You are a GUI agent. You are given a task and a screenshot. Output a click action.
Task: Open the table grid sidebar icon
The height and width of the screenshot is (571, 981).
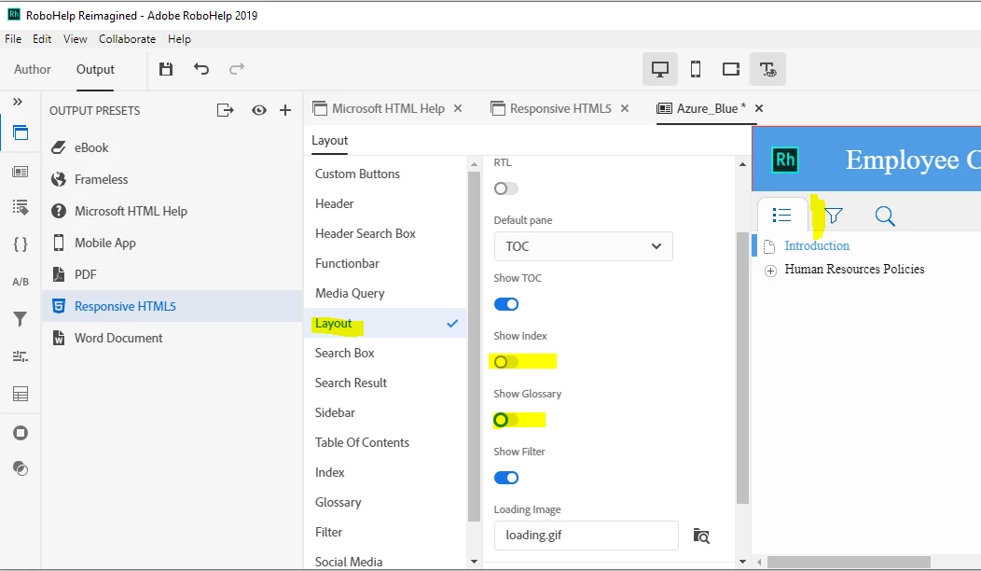(20, 394)
